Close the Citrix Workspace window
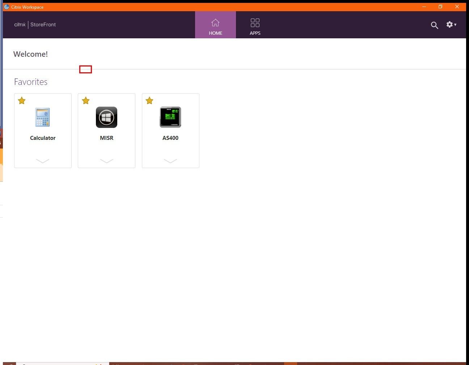Image resolution: width=469 pixels, height=365 pixels. 457,7
